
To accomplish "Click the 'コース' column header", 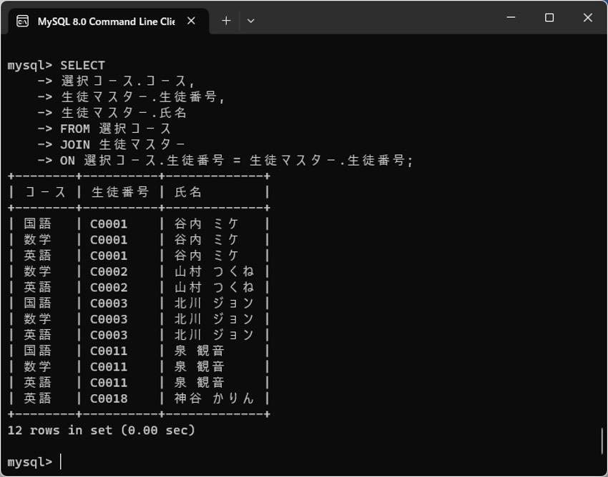I will [45, 192].
